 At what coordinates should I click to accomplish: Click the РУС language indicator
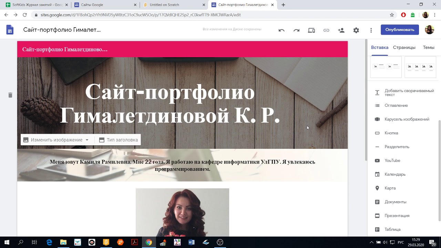(x=401, y=242)
